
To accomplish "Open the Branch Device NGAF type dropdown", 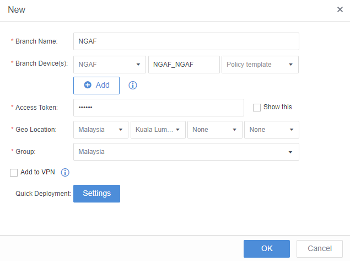I will pos(109,65).
